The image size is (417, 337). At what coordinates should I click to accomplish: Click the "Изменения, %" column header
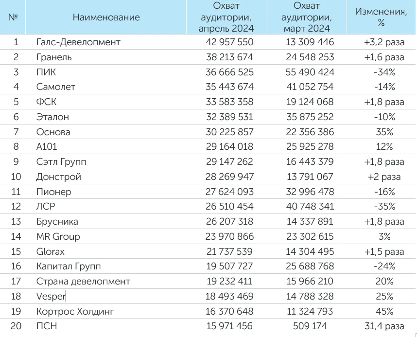[381, 18]
